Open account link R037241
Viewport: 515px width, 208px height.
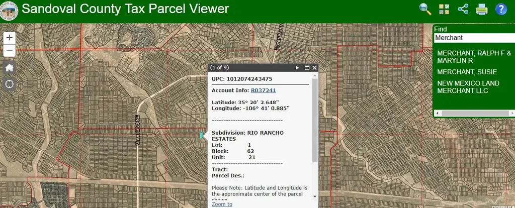tap(263, 90)
